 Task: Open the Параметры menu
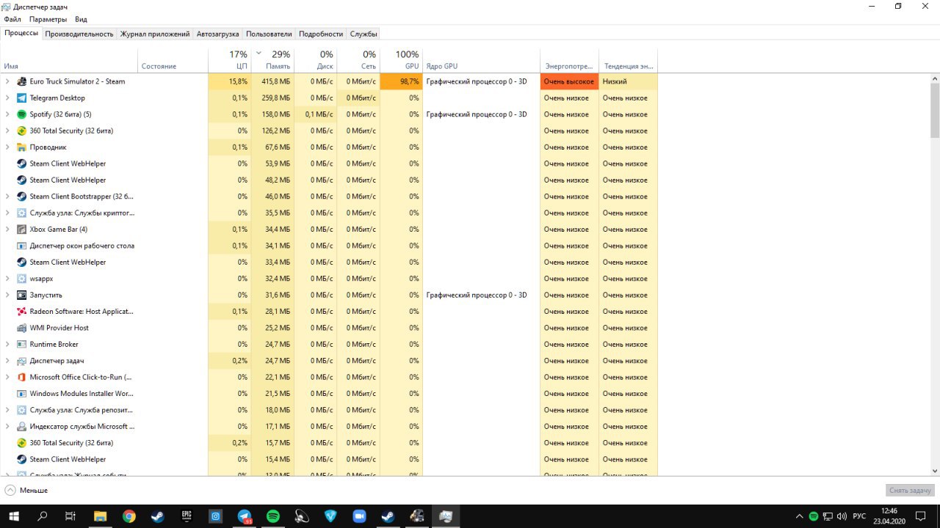[x=48, y=19]
